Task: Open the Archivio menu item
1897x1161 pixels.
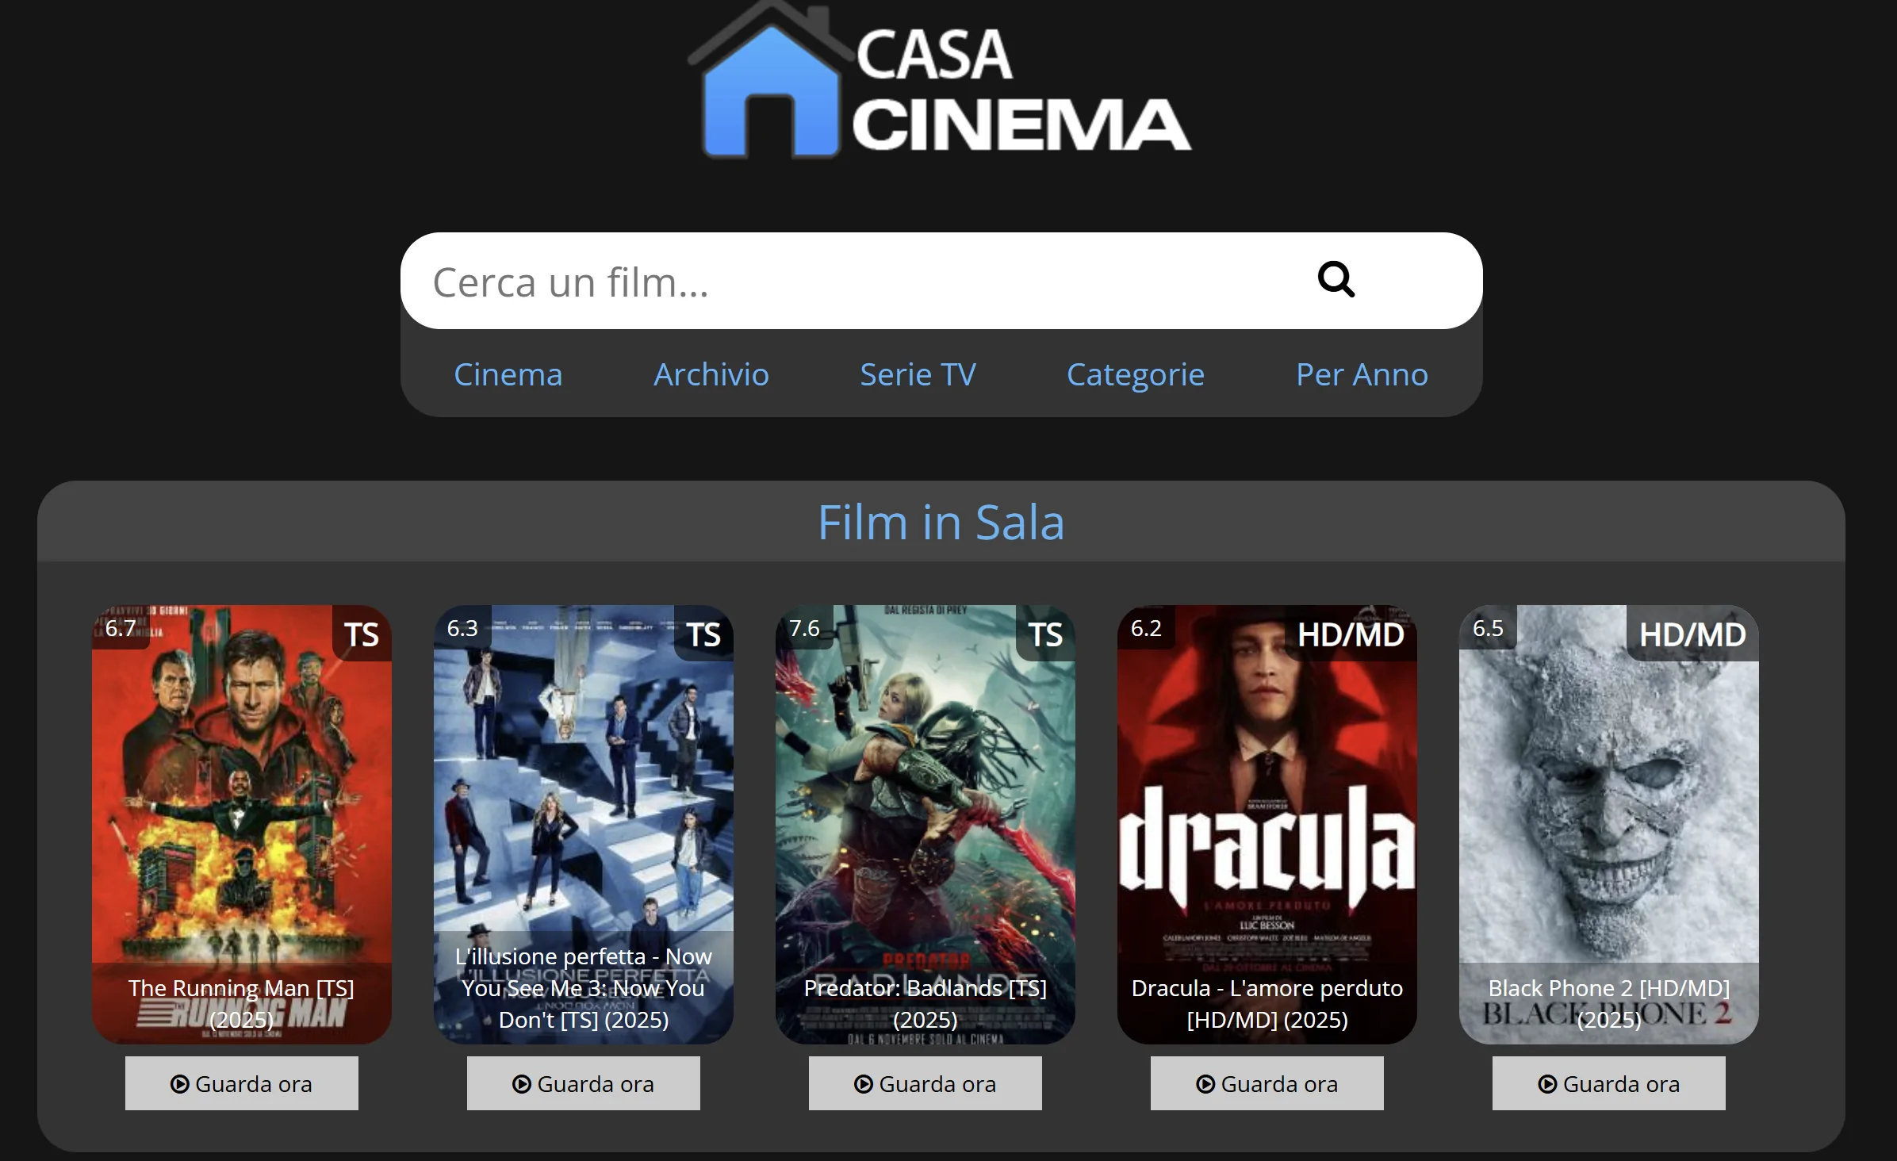Action: 711,374
